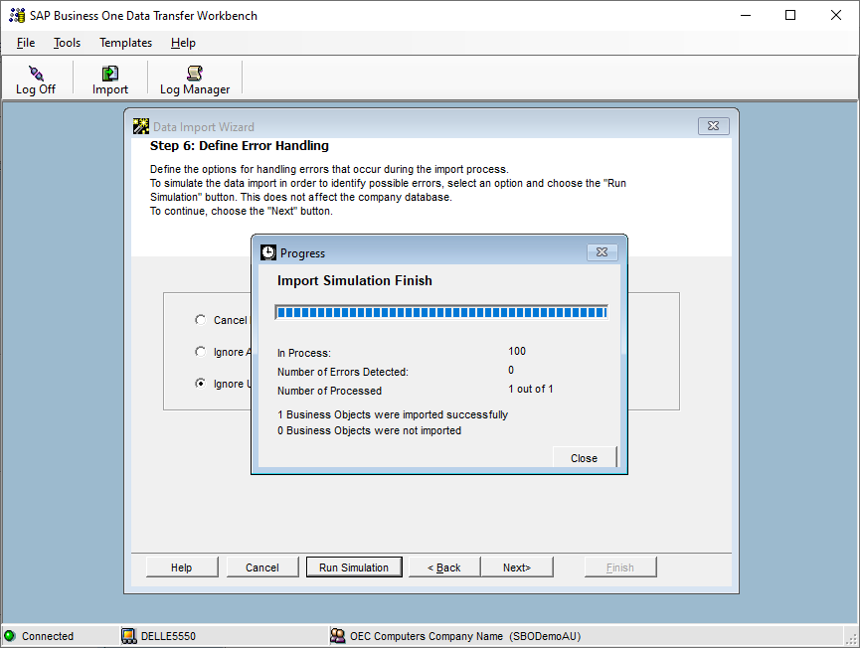Screen dimensions: 860x648
Task: Click the green Connected status icon
Action: pos(10,636)
